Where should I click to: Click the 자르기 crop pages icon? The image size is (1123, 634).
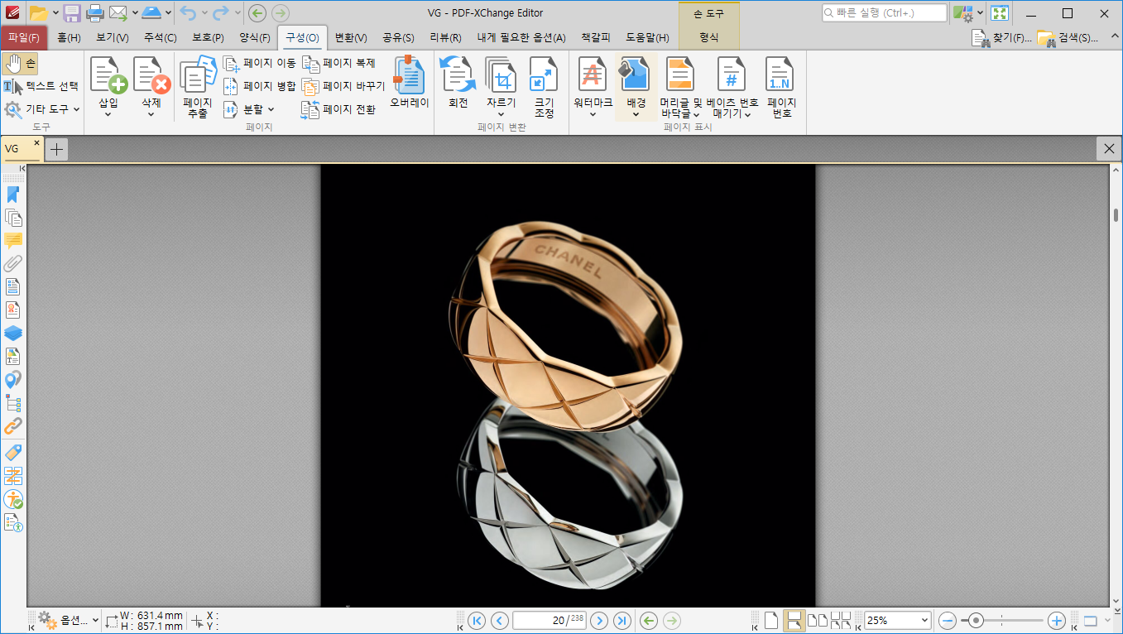[501, 74]
